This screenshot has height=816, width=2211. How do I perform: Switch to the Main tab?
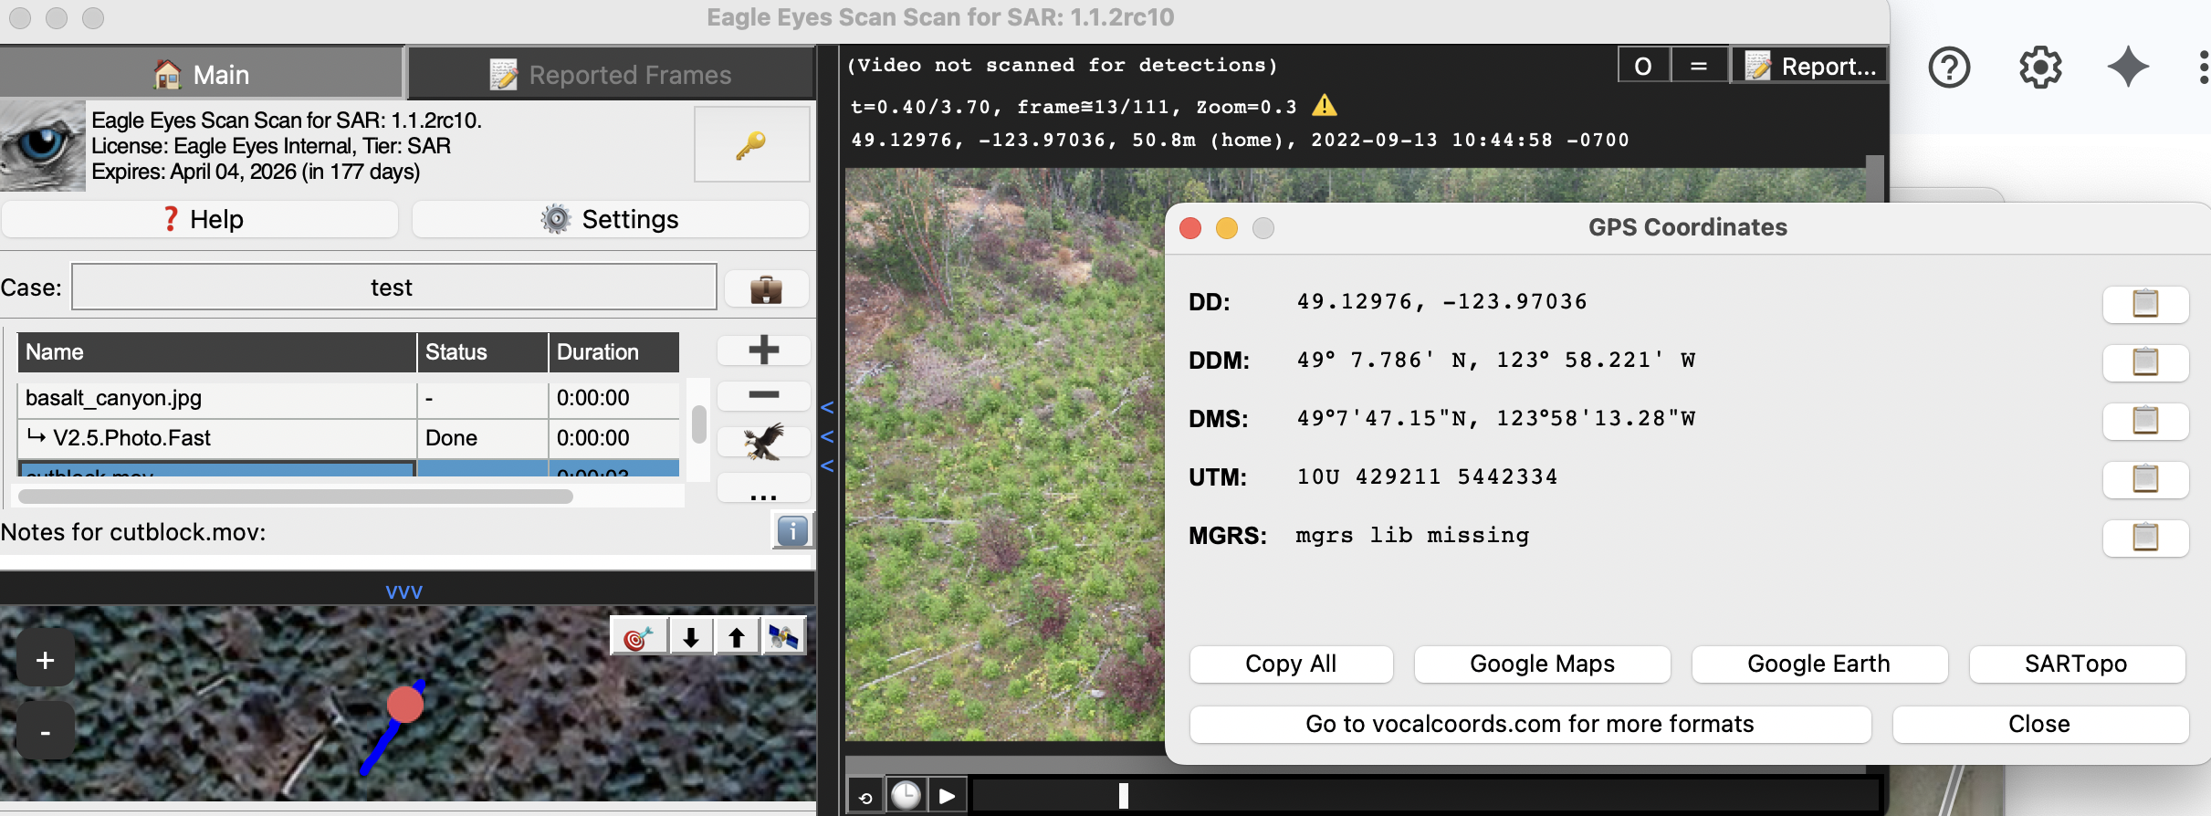(x=201, y=73)
